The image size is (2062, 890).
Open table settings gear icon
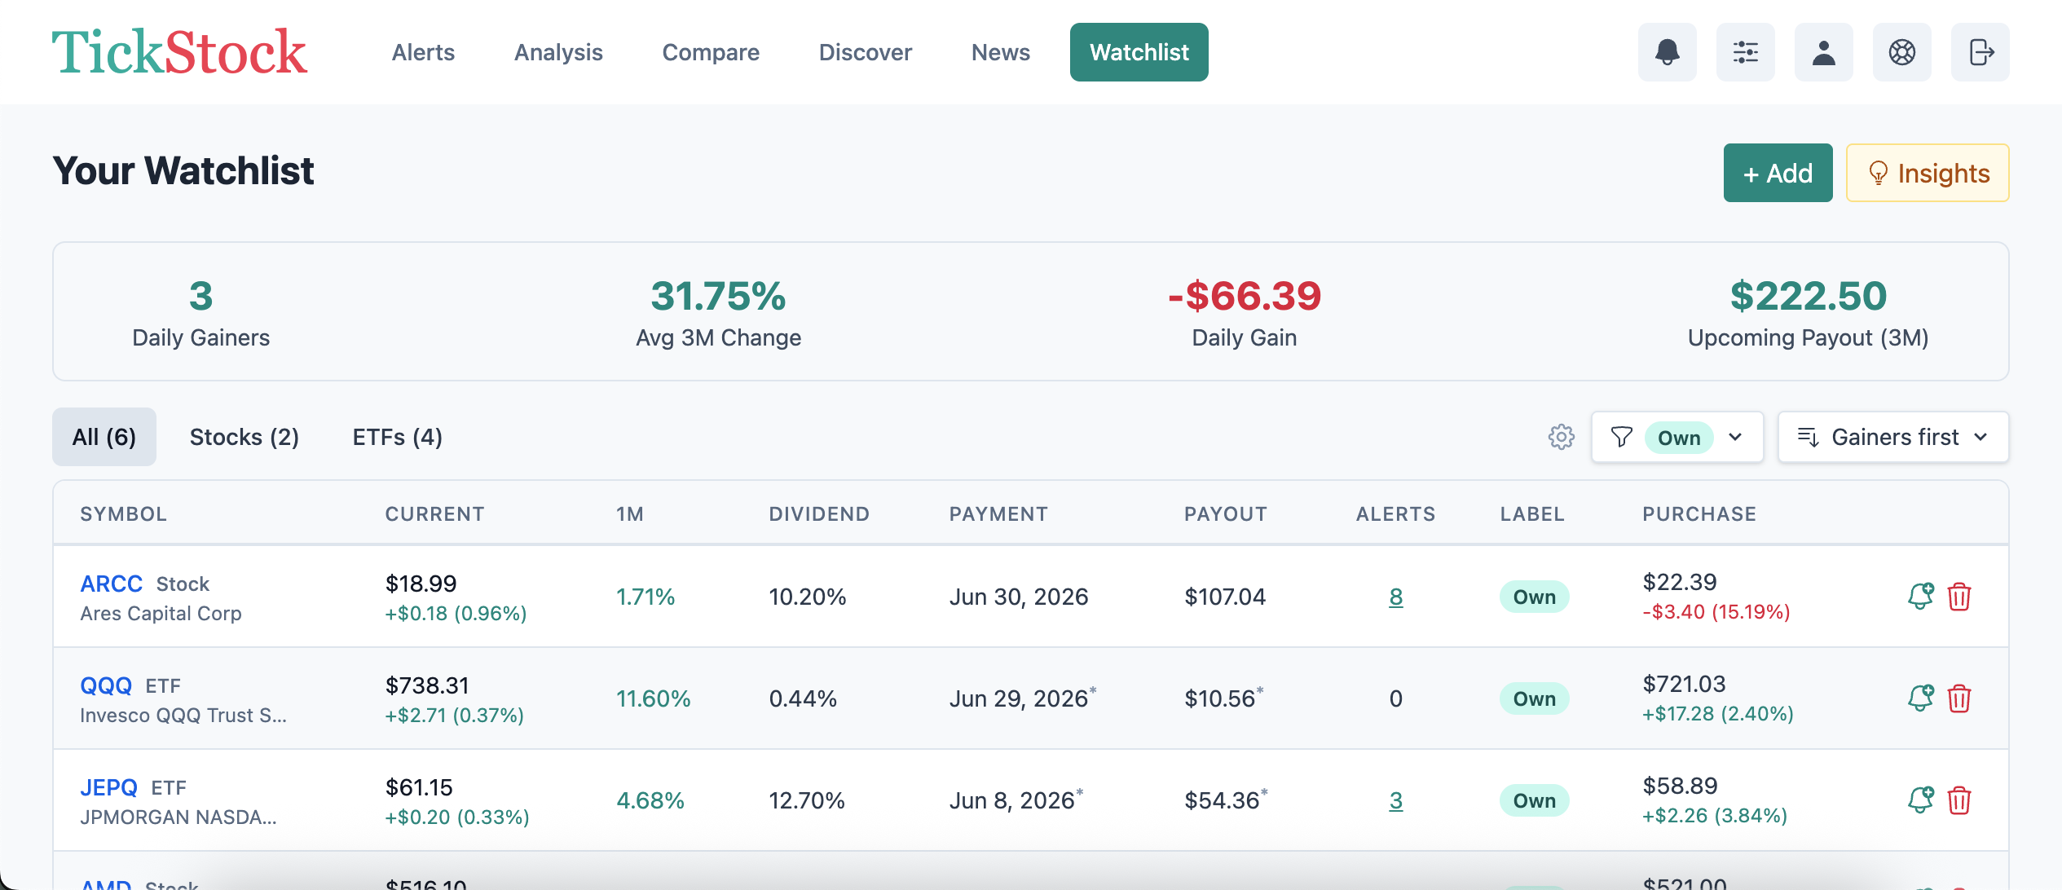click(1561, 437)
